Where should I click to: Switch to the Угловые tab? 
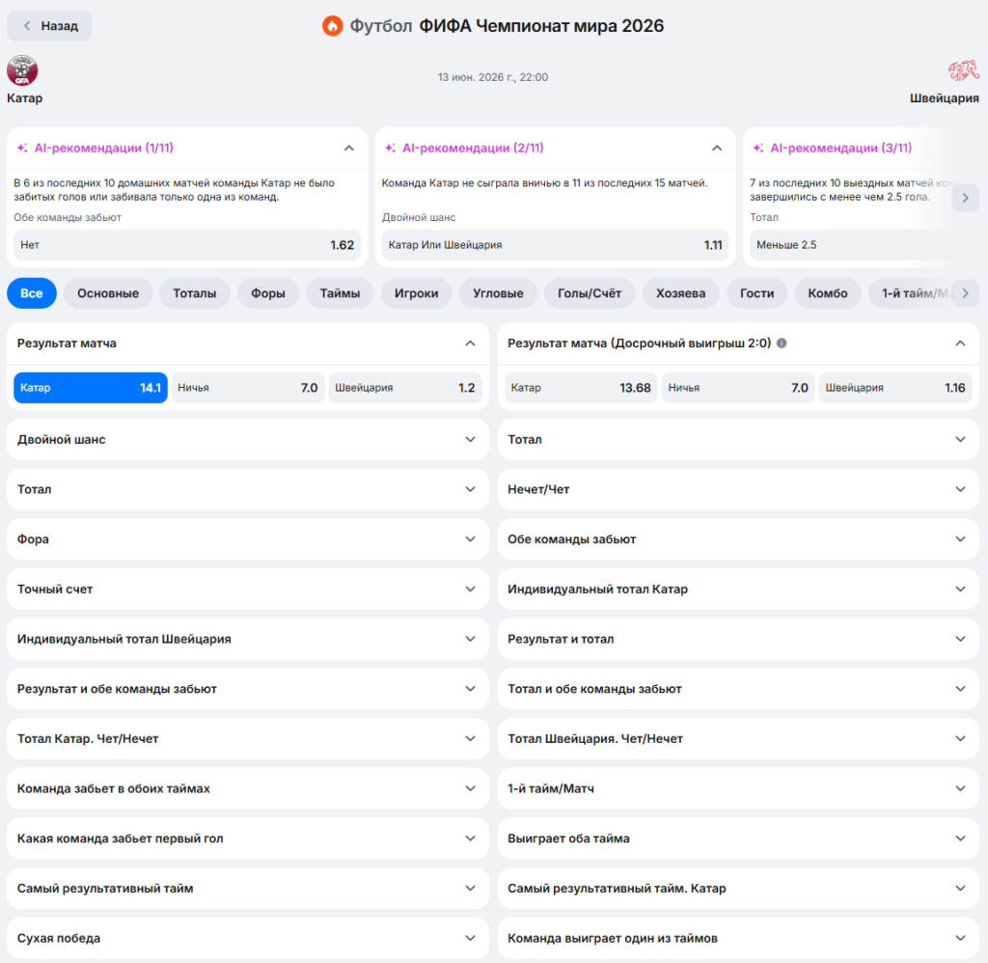(x=499, y=293)
